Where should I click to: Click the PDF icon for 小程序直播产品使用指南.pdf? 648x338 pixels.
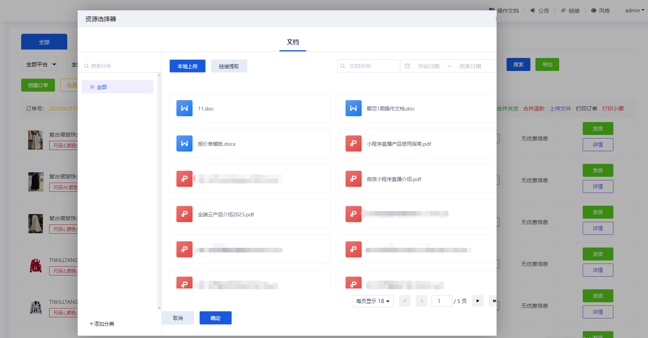pyautogui.click(x=353, y=143)
